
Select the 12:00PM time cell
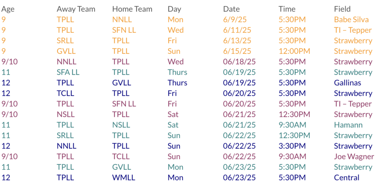tap(294, 51)
